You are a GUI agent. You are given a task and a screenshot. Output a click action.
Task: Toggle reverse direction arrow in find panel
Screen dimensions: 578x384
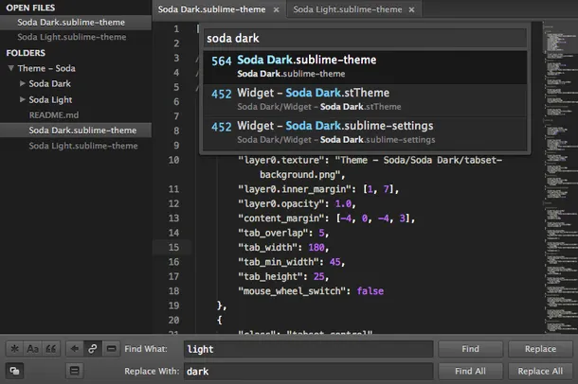coord(75,349)
